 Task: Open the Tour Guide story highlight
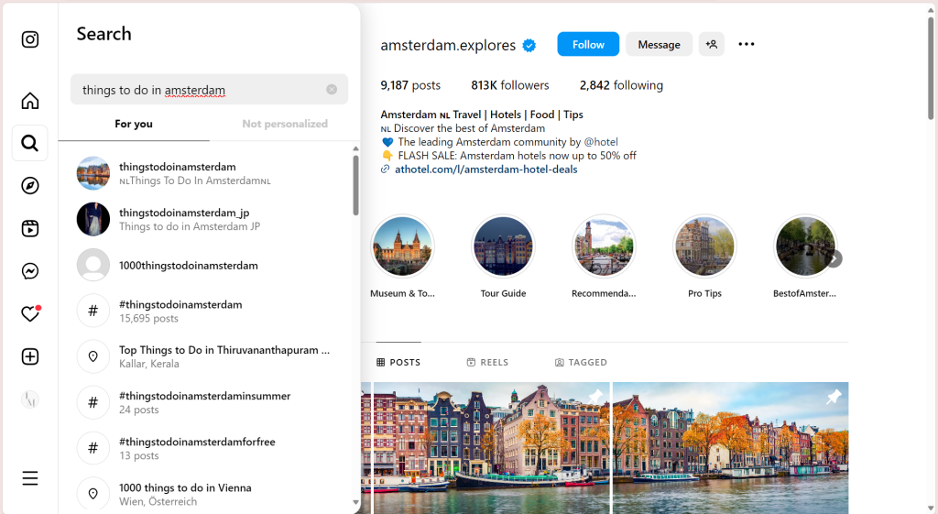[503, 246]
